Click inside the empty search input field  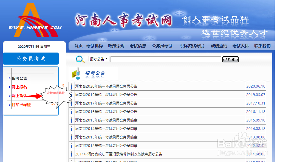[x=166, y=59]
